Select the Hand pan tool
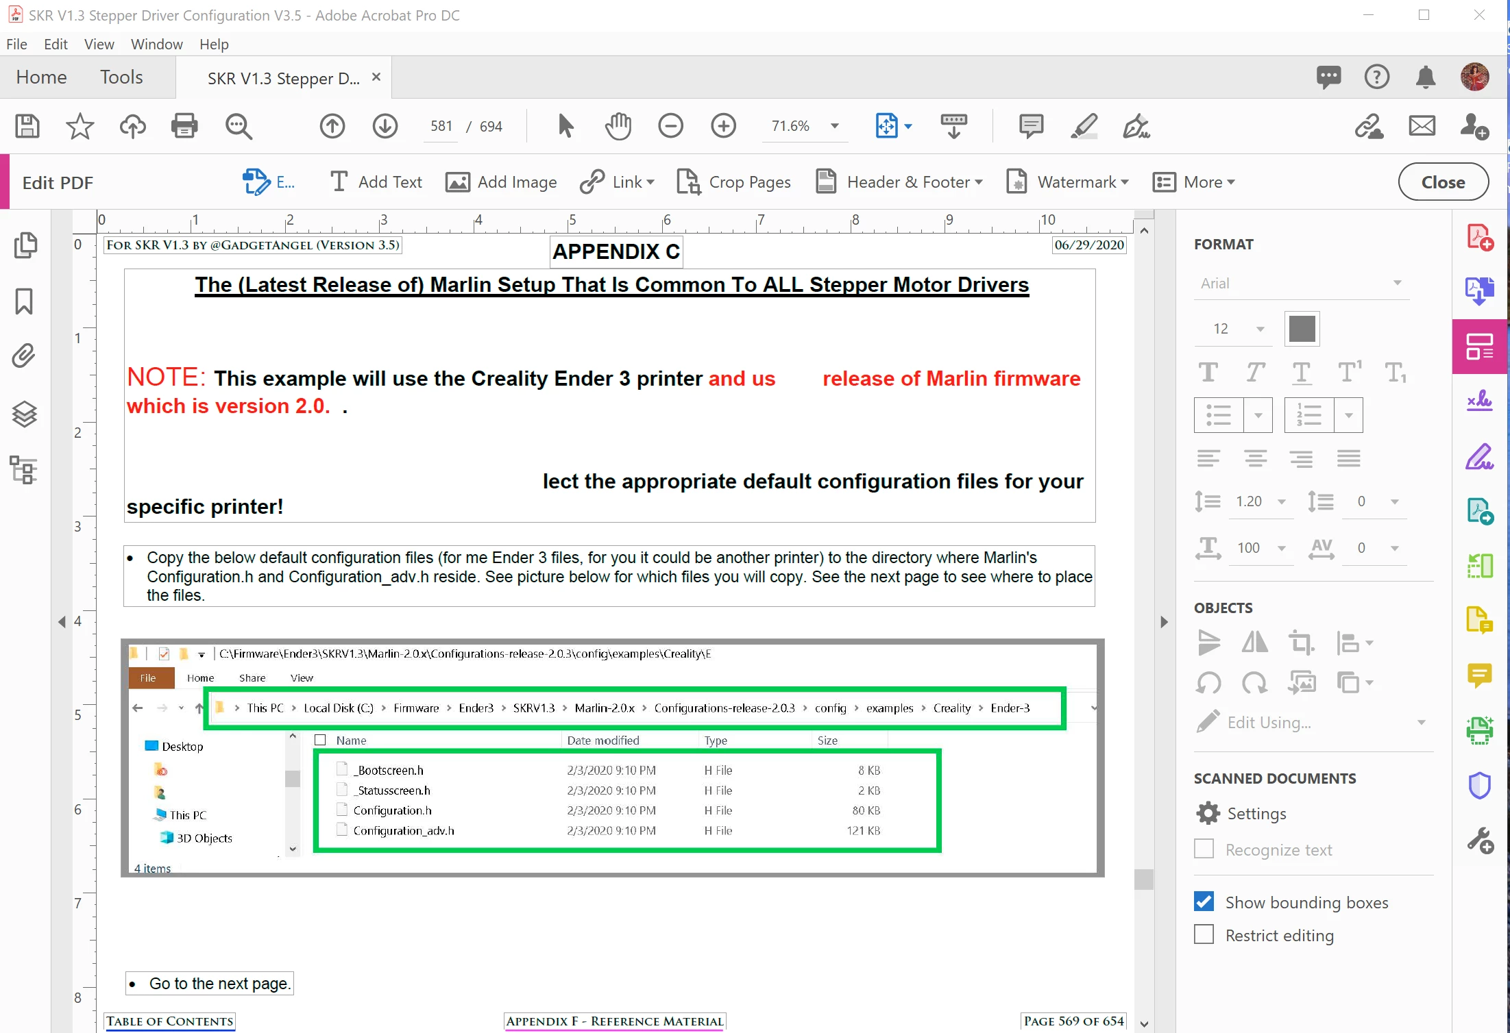This screenshot has width=1510, height=1033. click(x=618, y=126)
